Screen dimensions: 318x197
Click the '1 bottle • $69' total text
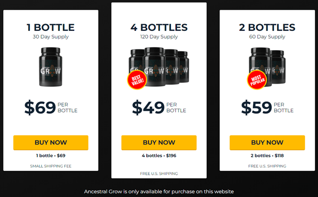click(51, 155)
